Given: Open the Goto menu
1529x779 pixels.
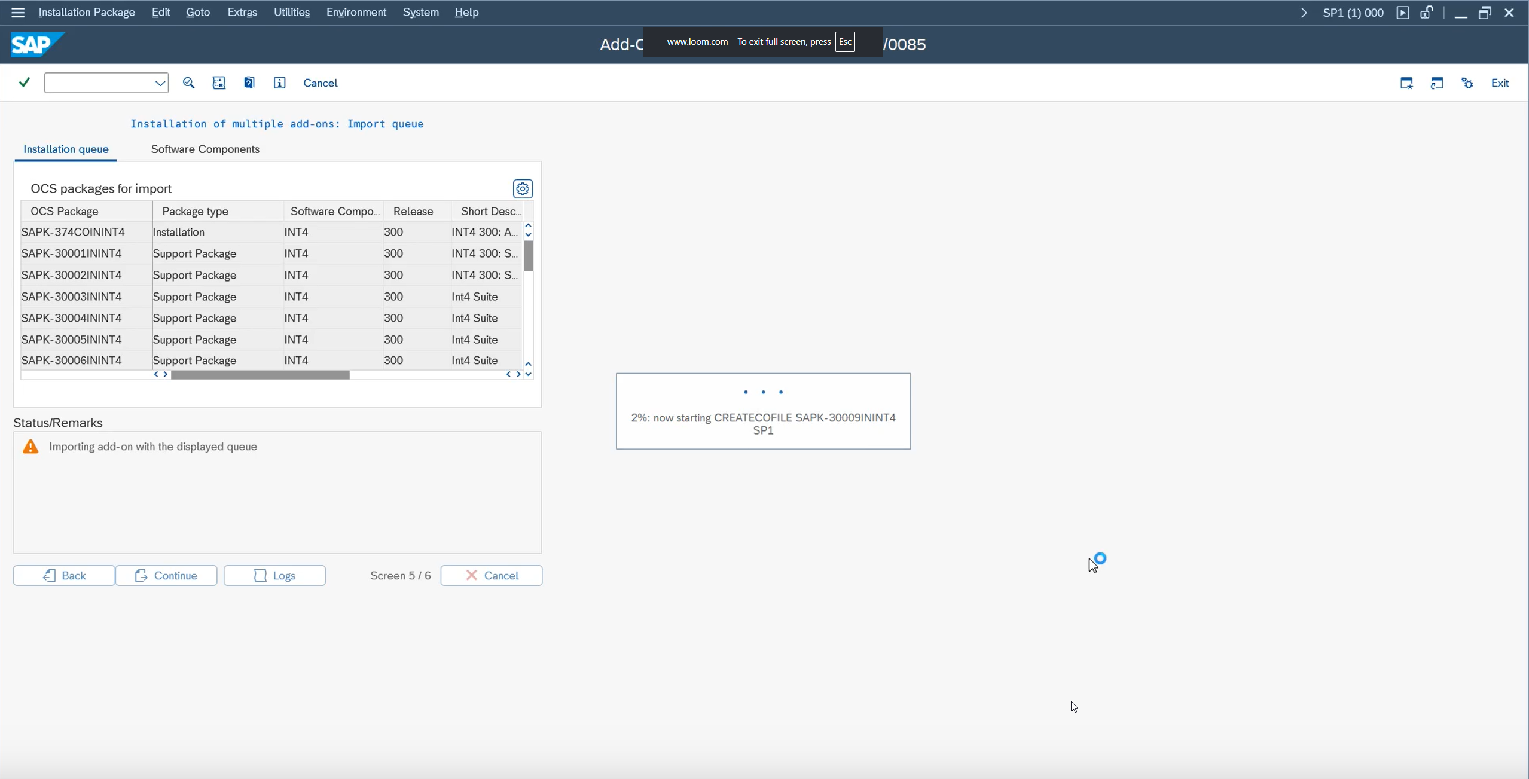Looking at the screenshot, I should [x=198, y=12].
